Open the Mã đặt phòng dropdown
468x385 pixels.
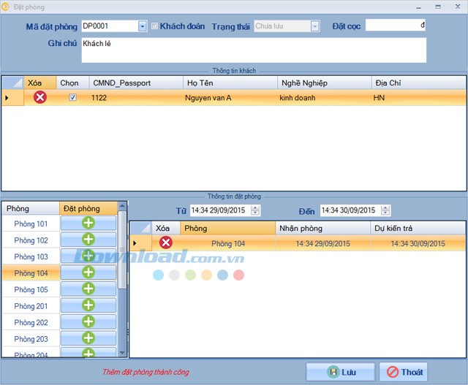click(142, 26)
